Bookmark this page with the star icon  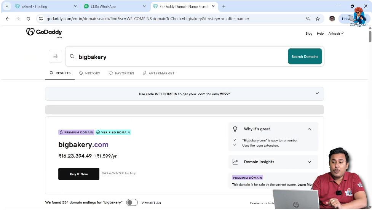coord(318,19)
